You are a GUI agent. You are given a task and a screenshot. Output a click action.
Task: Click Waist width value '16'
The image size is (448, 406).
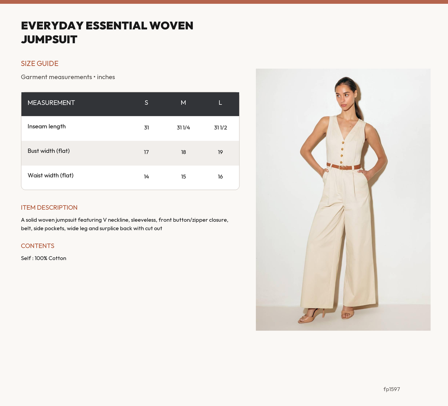(x=220, y=177)
